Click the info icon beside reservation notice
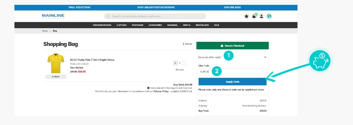Screen dimensions: 353x125 pyautogui.click(x=148, y=88)
